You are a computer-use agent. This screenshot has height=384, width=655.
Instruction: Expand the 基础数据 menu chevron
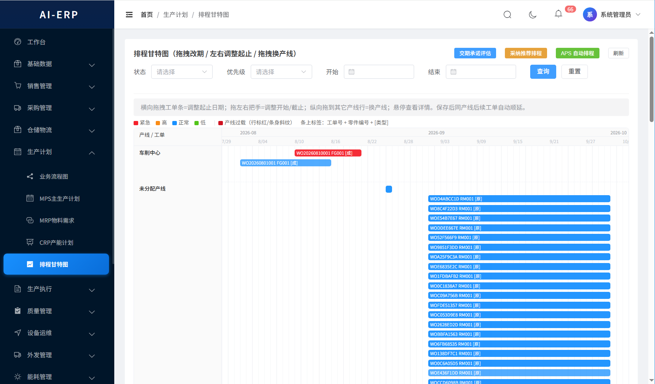point(92,65)
